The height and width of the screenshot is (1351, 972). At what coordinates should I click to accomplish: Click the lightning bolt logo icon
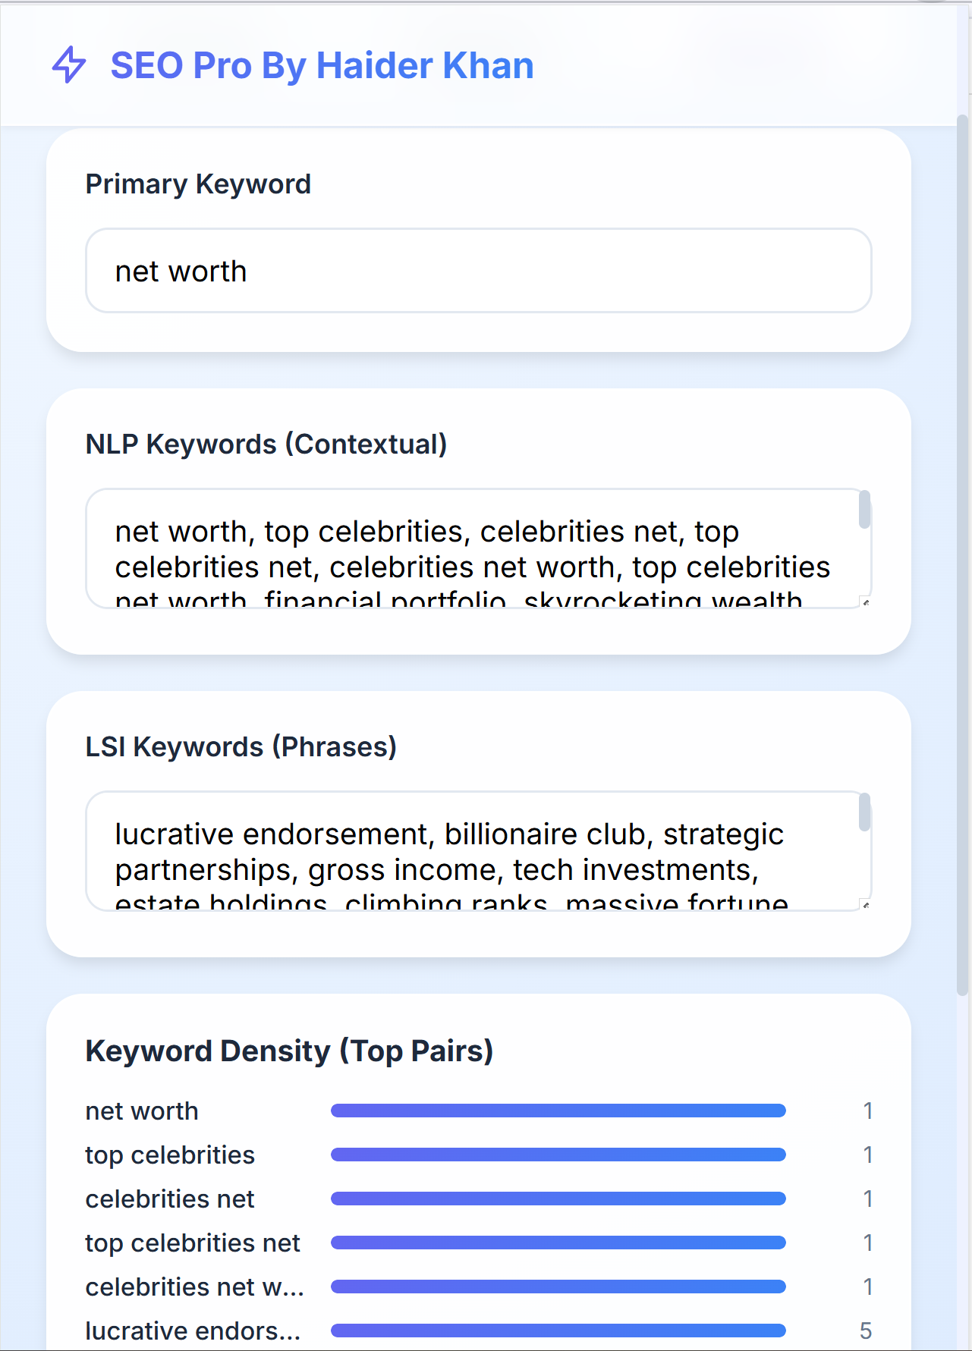(x=69, y=65)
